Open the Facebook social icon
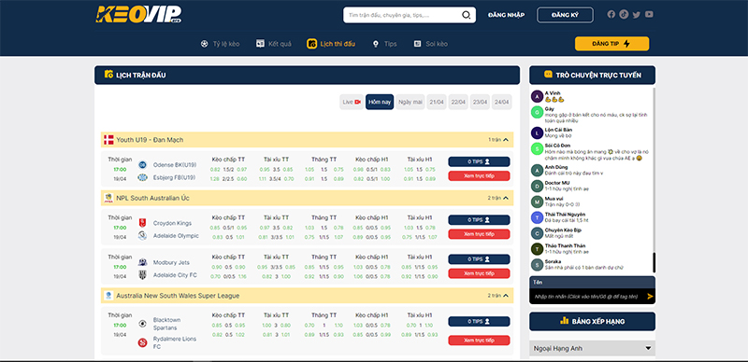This screenshot has width=748, height=362. 611,14
